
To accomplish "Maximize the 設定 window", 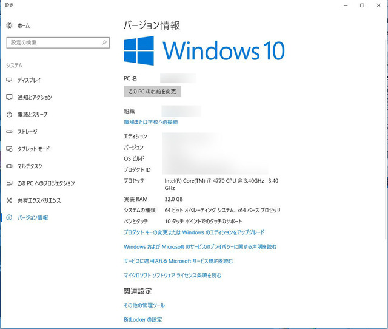I will coord(362,5).
